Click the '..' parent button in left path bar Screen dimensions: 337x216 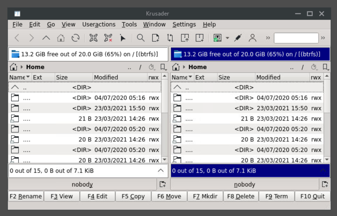pos(129,67)
